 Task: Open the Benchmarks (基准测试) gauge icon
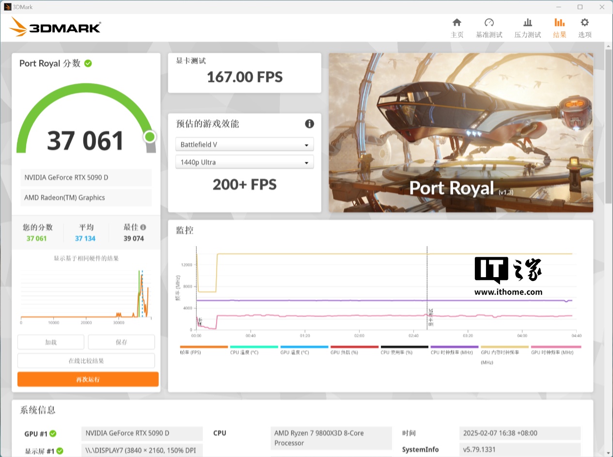pos(489,23)
